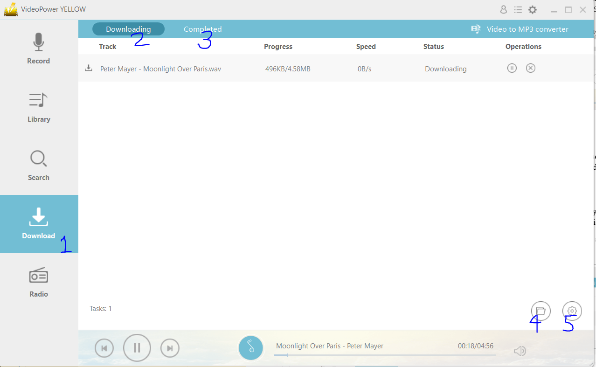Click the user account icon at top right
596x367 pixels.
pyautogui.click(x=503, y=9)
